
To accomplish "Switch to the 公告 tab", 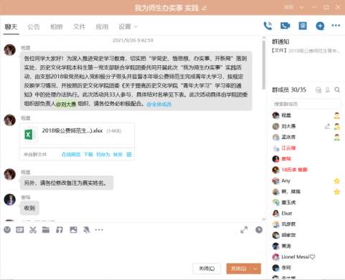I will point(34,26).
